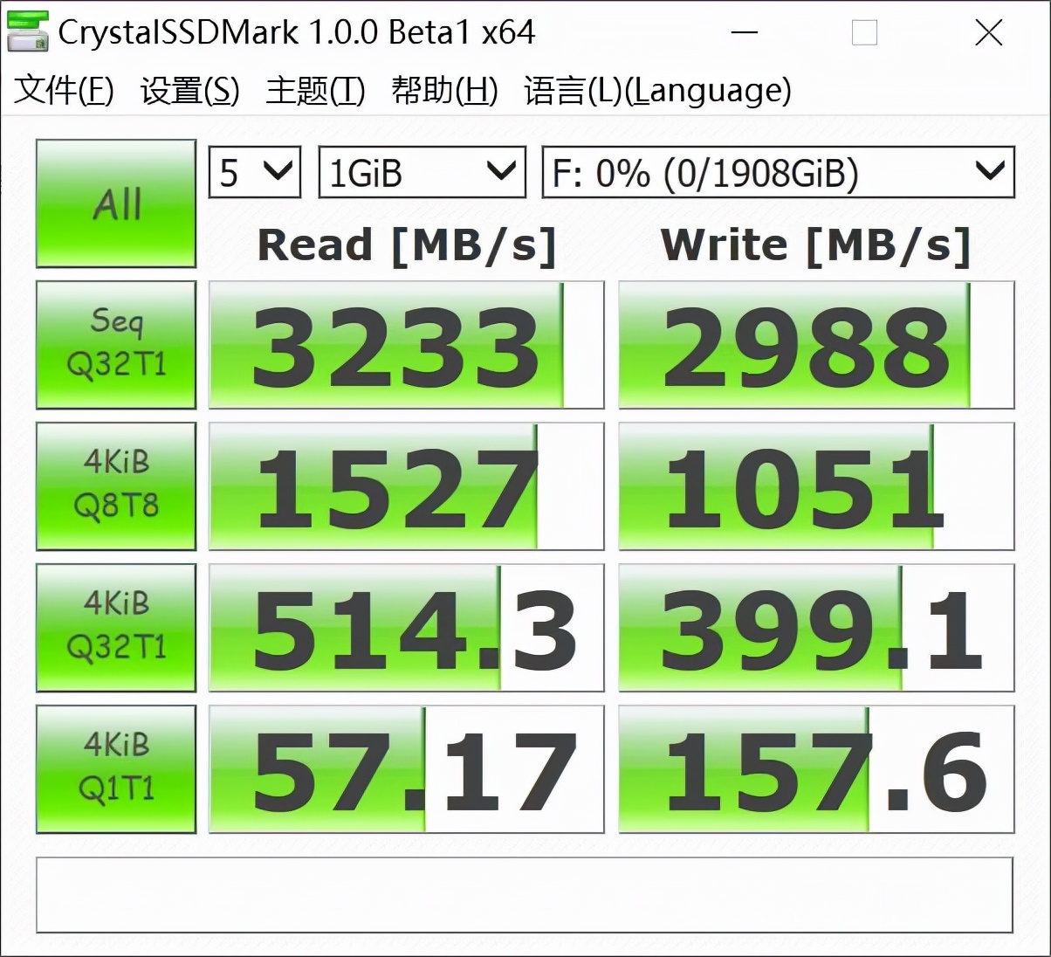Start the 4KiB Q32T1 test
The width and height of the screenshot is (1051, 957).
point(116,628)
